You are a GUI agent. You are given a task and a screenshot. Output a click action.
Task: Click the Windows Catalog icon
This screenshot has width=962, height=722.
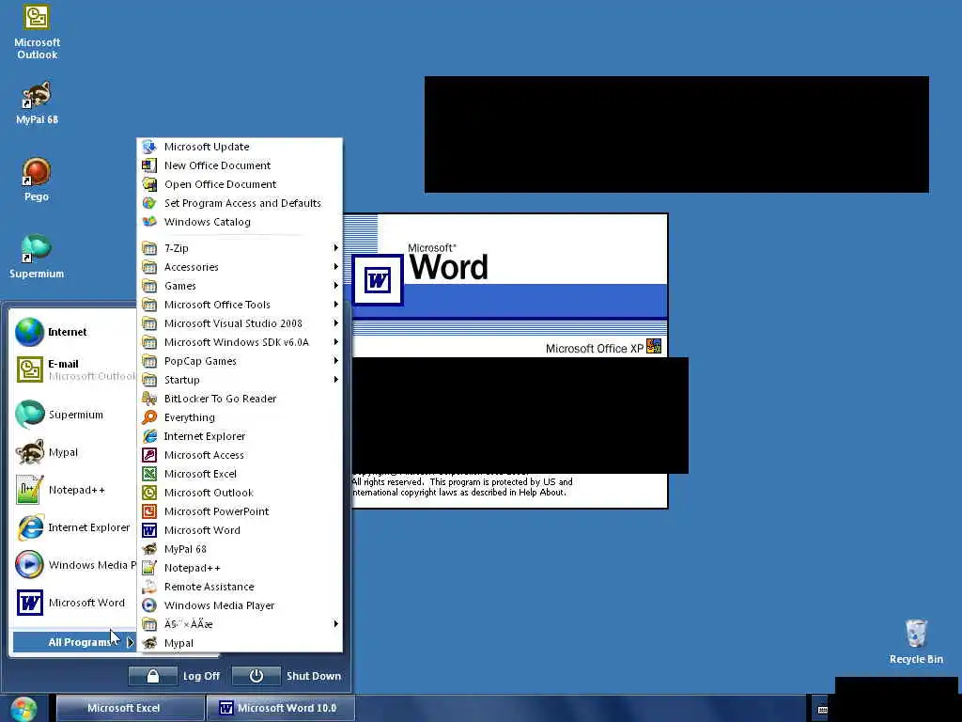point(149,222)
